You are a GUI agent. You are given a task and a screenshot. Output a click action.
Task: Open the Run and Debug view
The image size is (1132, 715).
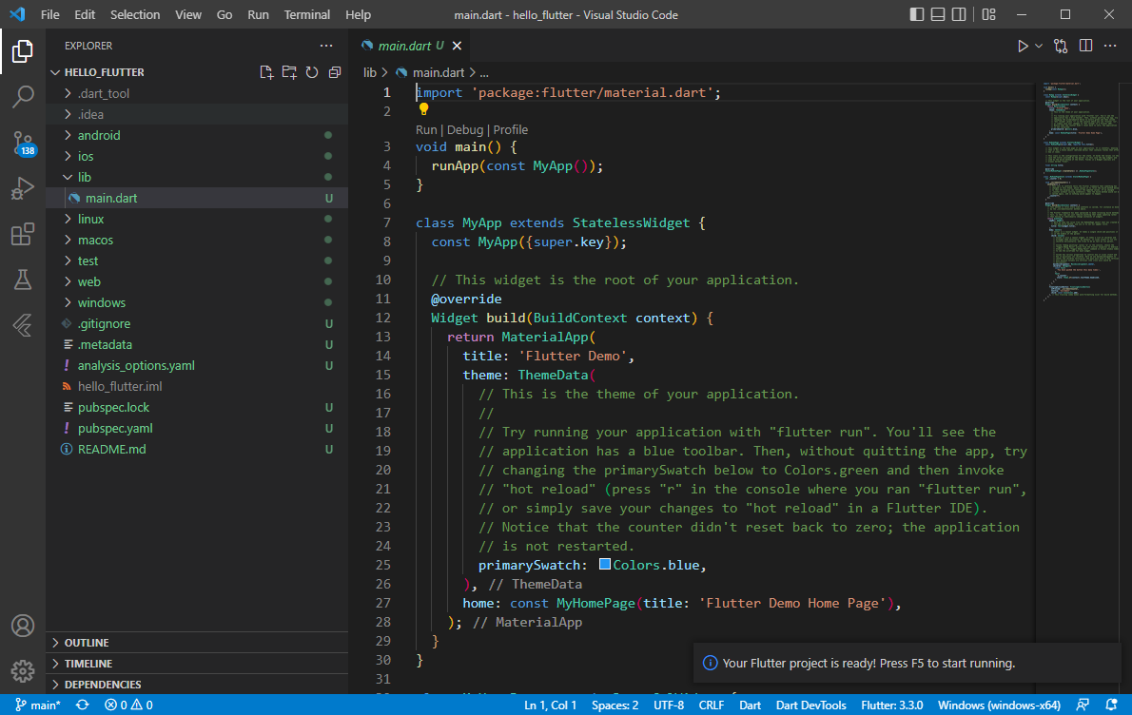[x=23, y=188]
